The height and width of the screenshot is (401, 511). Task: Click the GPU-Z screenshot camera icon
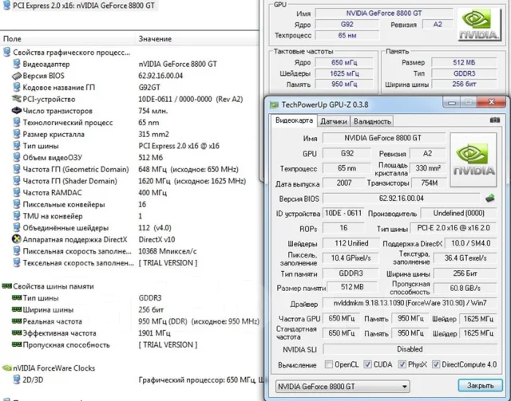[x=495, y=120]
